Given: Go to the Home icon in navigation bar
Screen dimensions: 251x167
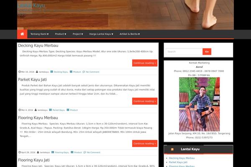Looking at the screenshot, I should 22,34.
